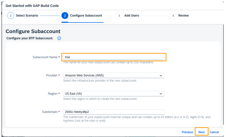Click the Next button
This screenshot has width=226, height=137.
point(201,132)
